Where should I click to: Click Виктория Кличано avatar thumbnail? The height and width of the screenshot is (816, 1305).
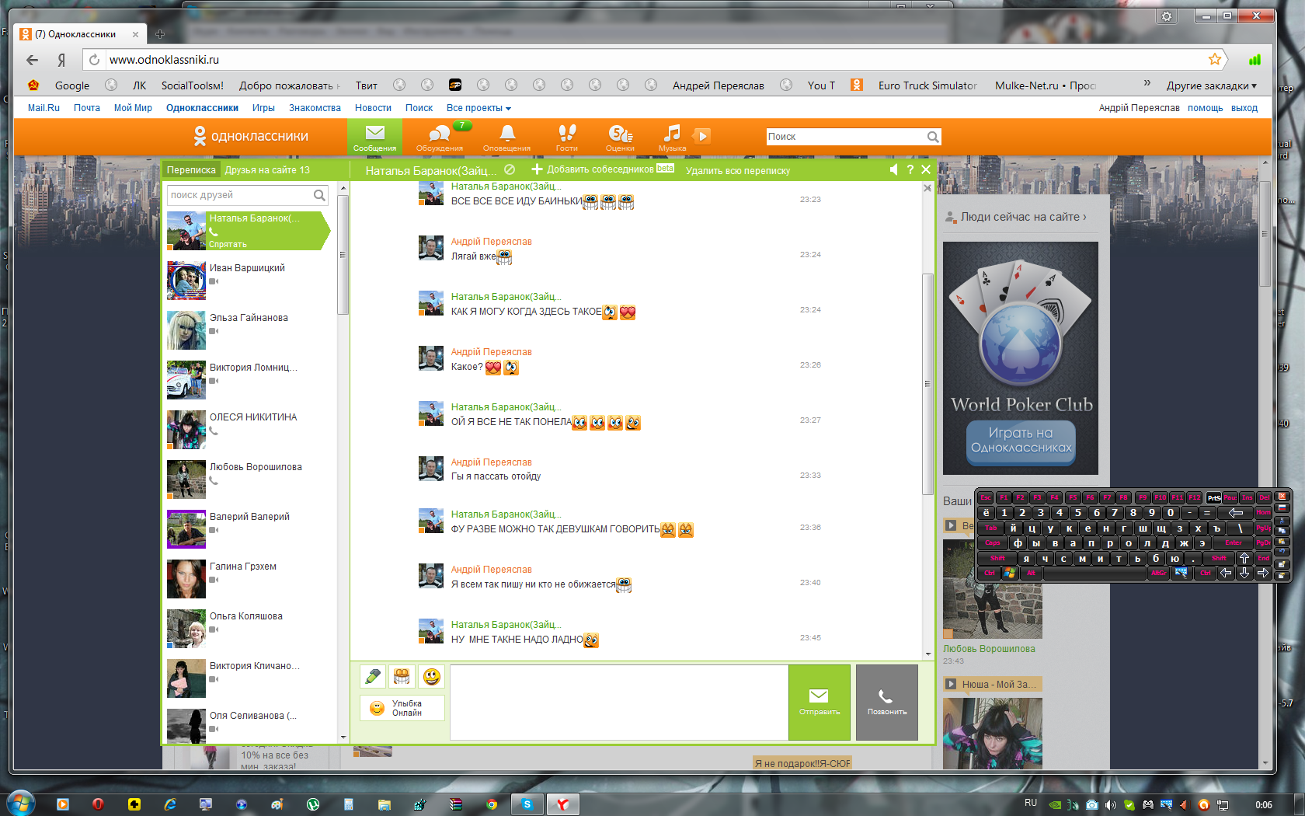pyautogui.click(x=186, y=678)
